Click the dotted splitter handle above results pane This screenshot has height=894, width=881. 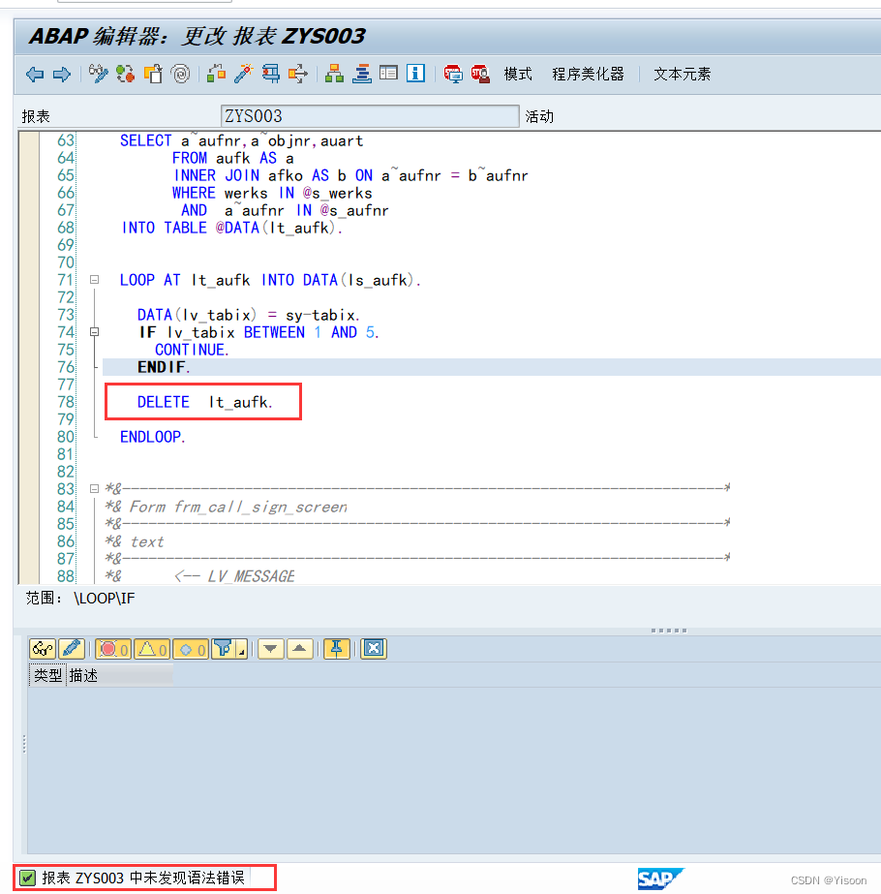pos(669,631)
